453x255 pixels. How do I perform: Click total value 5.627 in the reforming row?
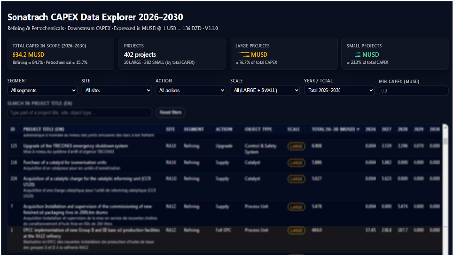click(x=316, y=178)
